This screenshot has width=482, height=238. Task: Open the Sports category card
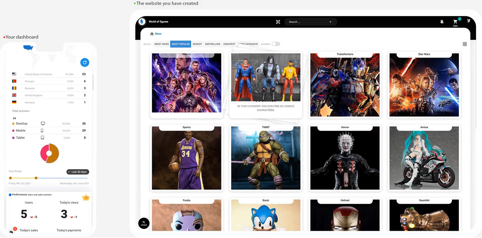[186, 158]
